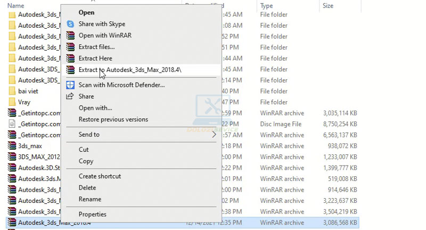Click the Share arrow icon
This screenshot has width=426, height=230.
[70, 96]
